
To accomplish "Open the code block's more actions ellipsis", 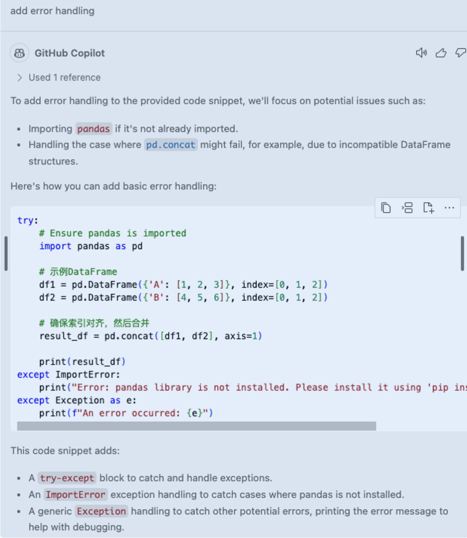I will tap(449, 208).
